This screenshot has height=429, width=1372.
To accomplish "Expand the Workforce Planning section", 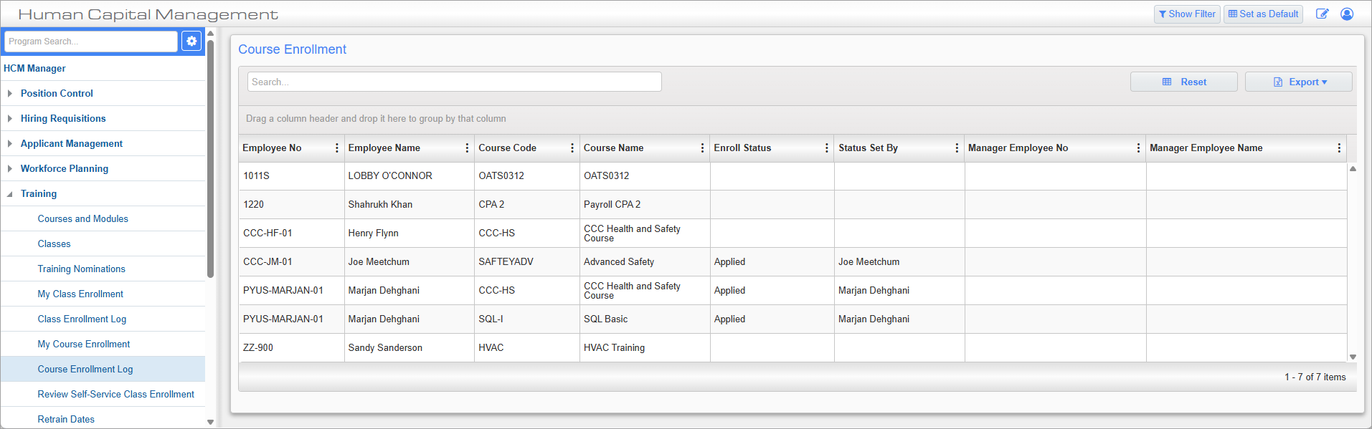I will pyautogui.click(x=9, y=168).
